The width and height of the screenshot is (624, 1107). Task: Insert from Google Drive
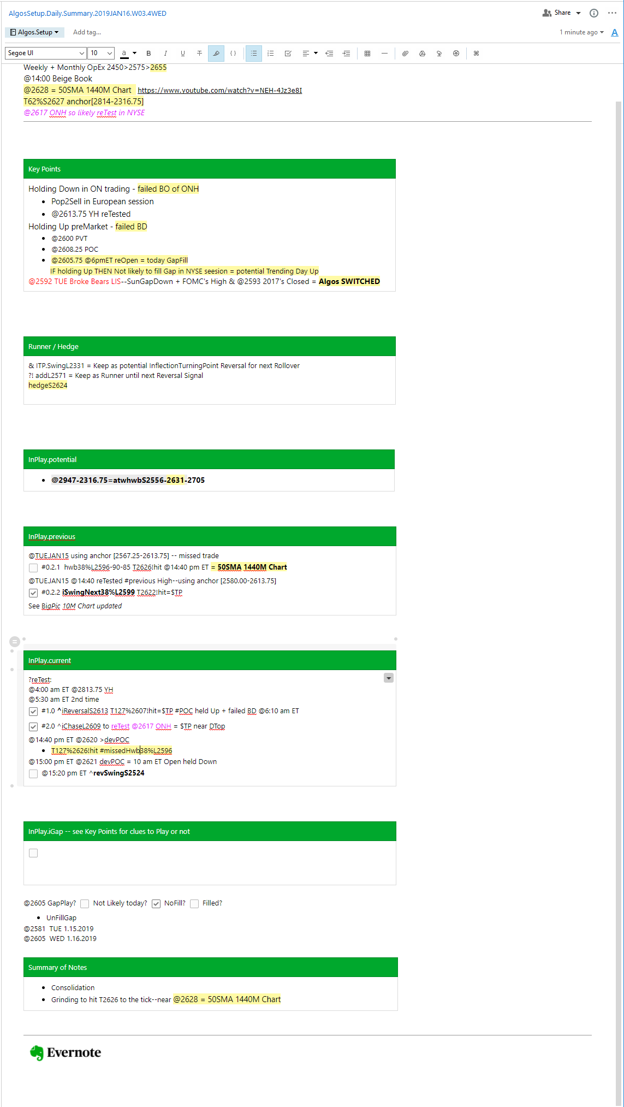coord(422,54)
